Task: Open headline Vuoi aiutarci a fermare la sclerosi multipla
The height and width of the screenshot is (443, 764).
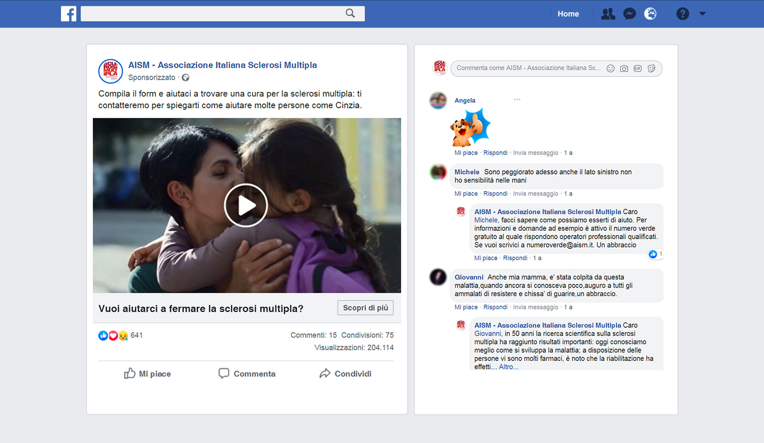Action: (x=201, y=309)
